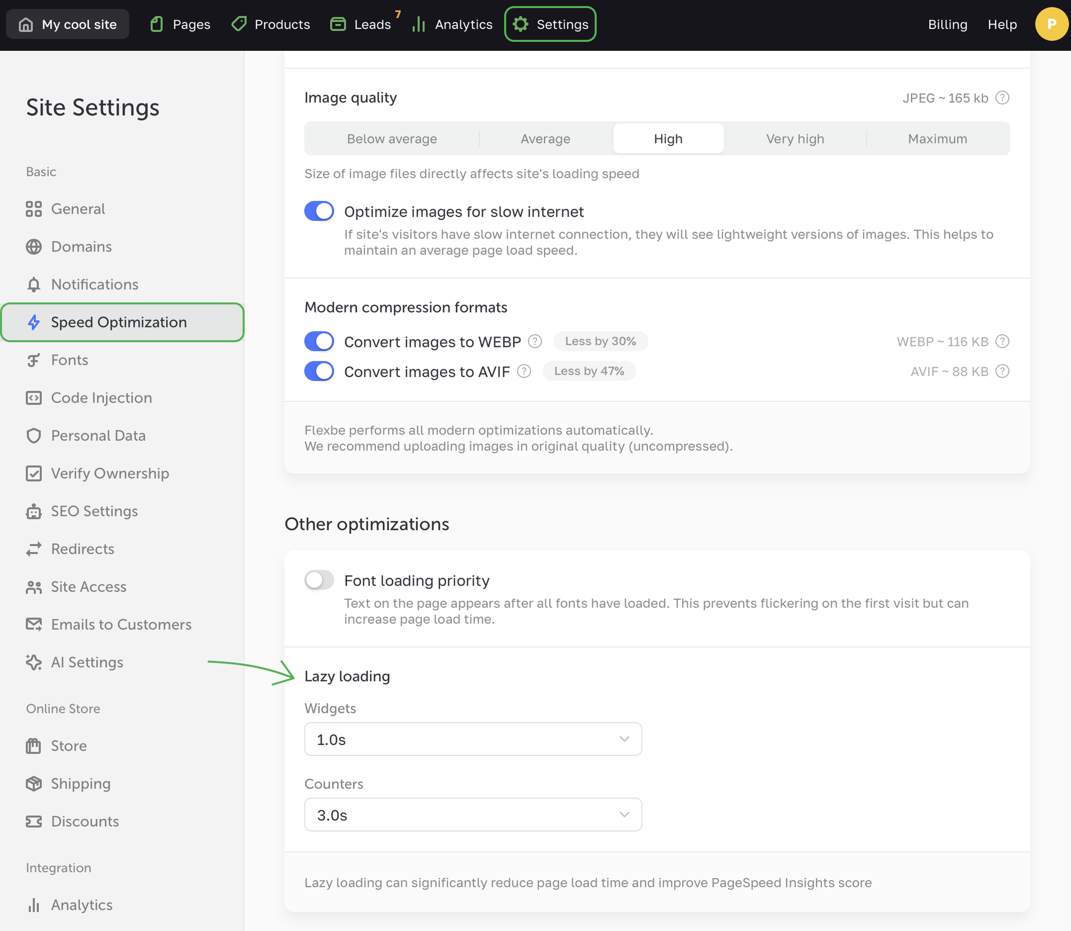Image resolution: width=1071 pixels, height=931 pixels.
Task: Expand the Counters delay dropdown
Action: click(472, 815)
